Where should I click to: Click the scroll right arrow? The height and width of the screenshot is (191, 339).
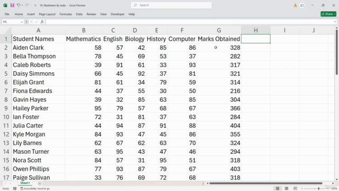click(333, 184)
